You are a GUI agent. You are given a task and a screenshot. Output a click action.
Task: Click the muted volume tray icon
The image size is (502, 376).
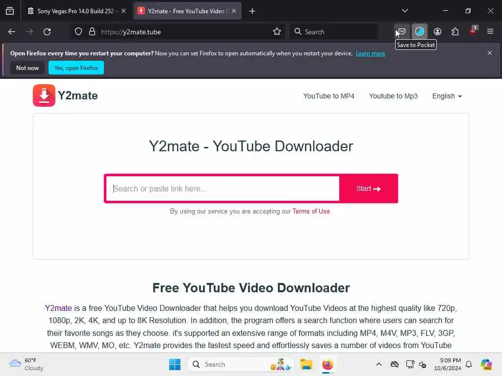pyautogui.click(x=423, y=364)
